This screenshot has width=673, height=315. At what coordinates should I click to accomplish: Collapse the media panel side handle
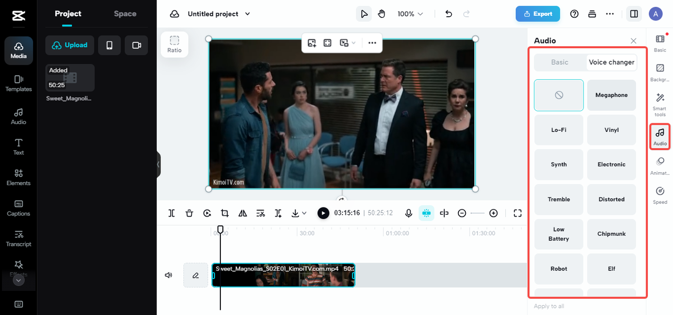[158, 164]
